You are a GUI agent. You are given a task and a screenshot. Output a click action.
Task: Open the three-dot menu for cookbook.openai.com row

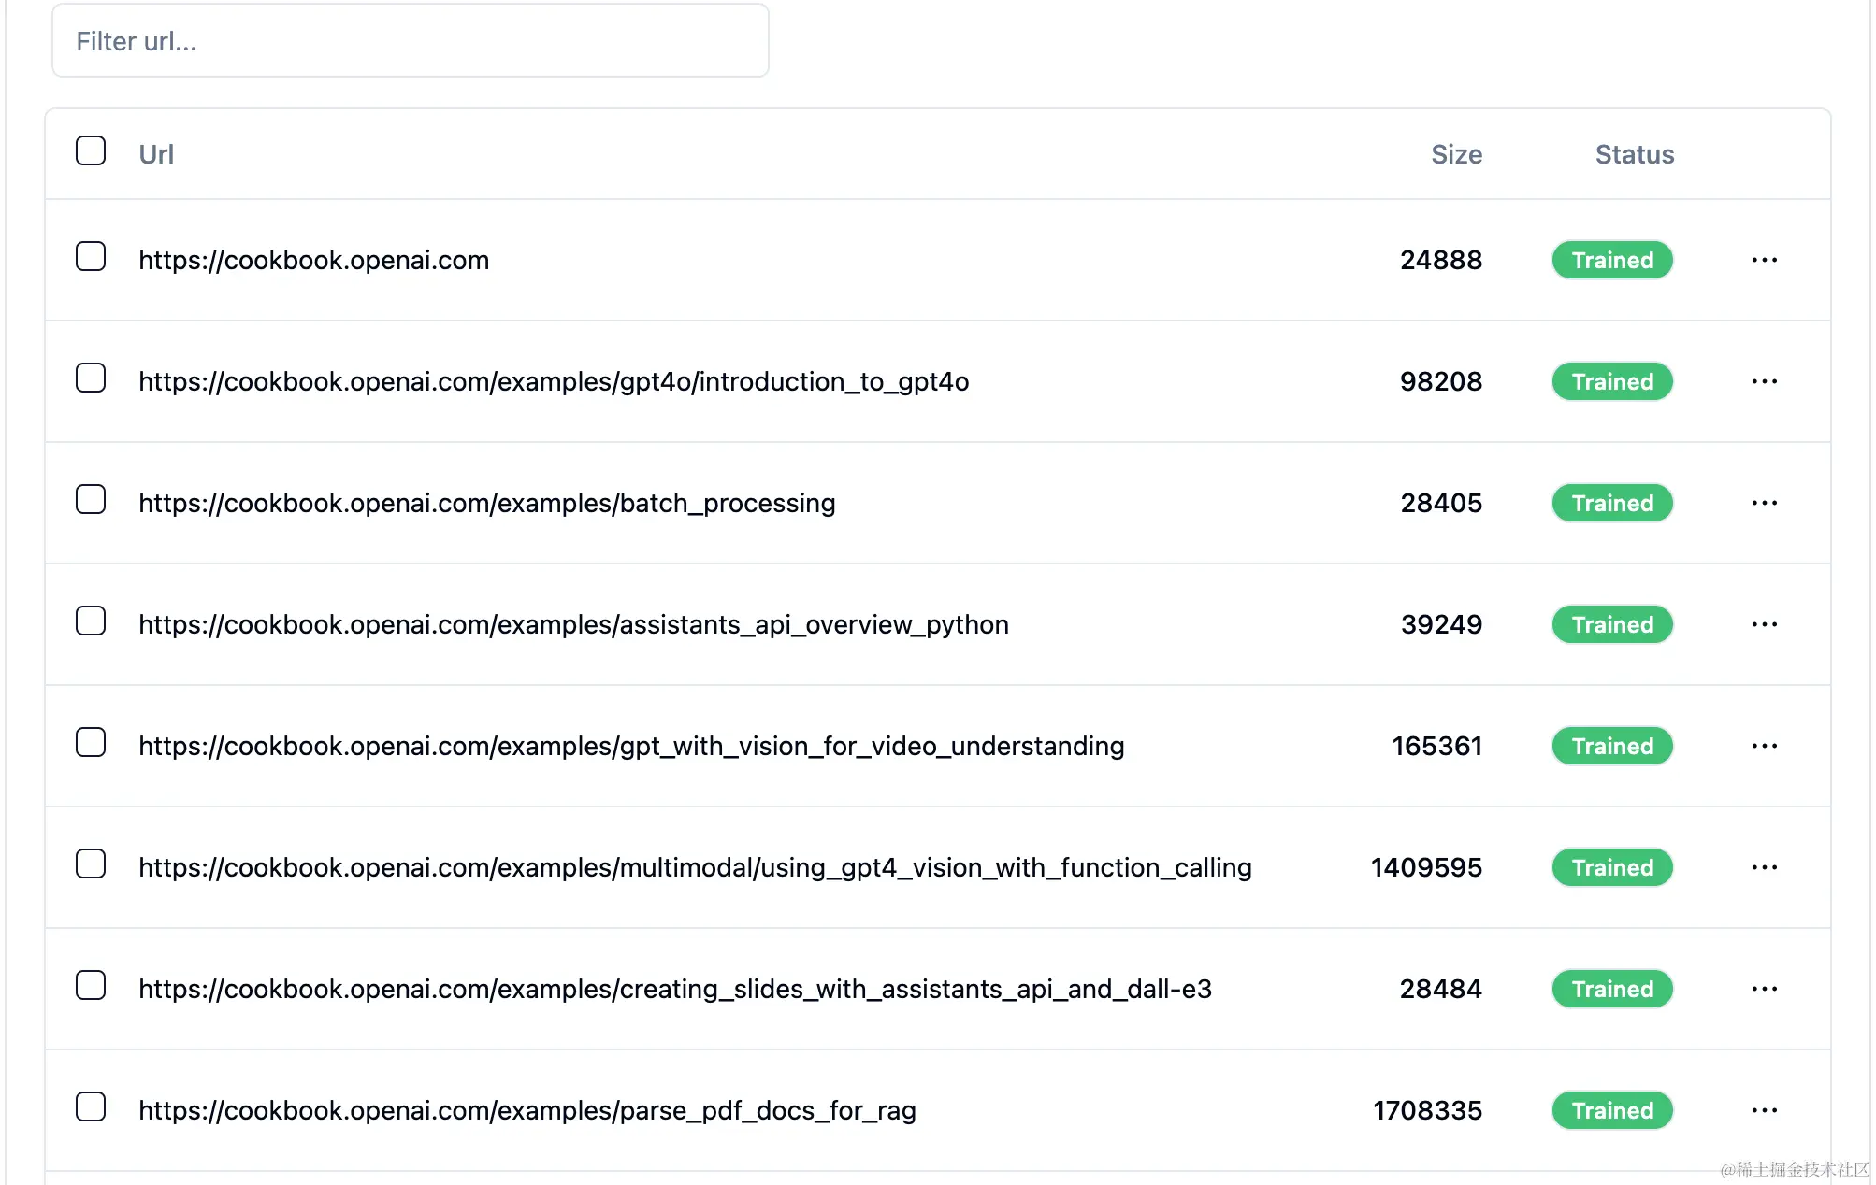point(1764,260)
